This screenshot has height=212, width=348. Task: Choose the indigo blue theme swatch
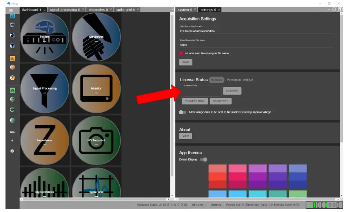click(298, 177)
